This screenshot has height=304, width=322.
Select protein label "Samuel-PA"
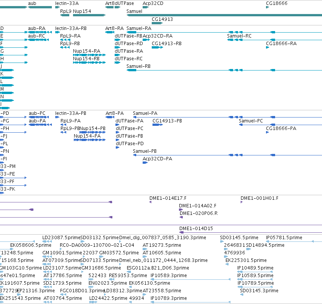145,113
